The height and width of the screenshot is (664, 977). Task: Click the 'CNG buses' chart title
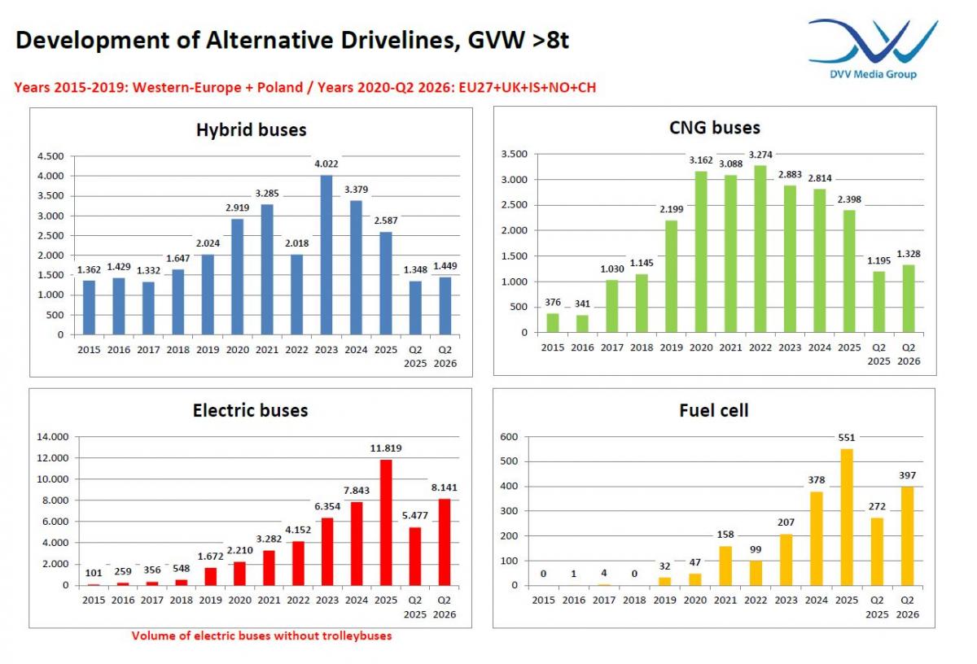[x=714, y=128]
